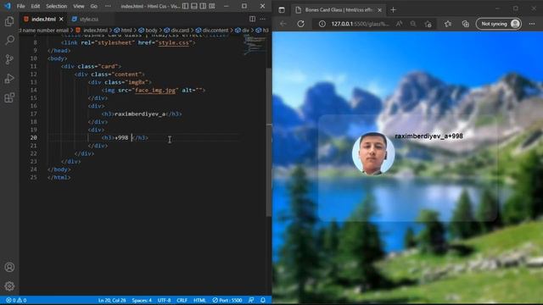Click the editor vertical scrollbar
This screenshot has height=305, width=543.
click(269, 141)
